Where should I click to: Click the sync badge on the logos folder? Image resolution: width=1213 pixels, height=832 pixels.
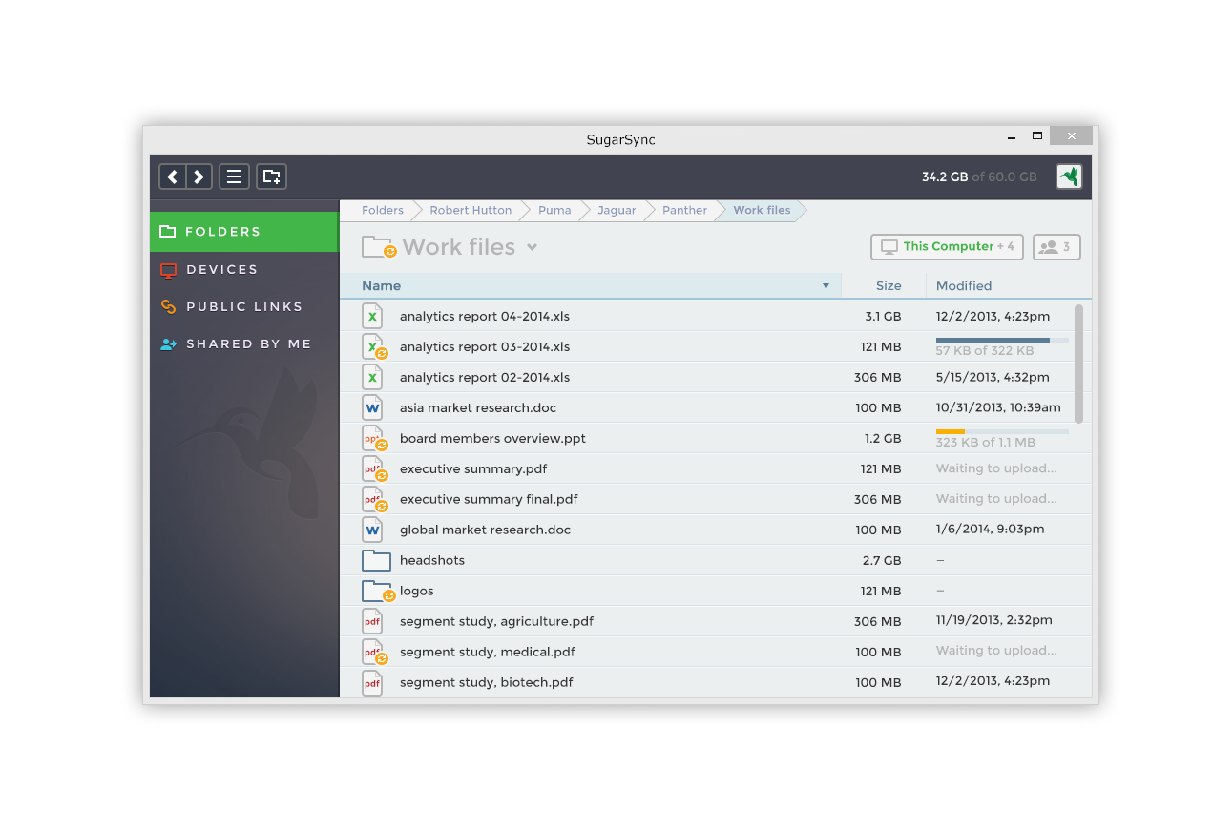[x=387, y=596]
